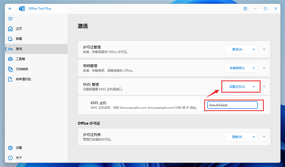The width and height of the screenshot is (285, 167).
Task: Minimize the Office Tool Plus window
Action: click(x=255, y=9)
